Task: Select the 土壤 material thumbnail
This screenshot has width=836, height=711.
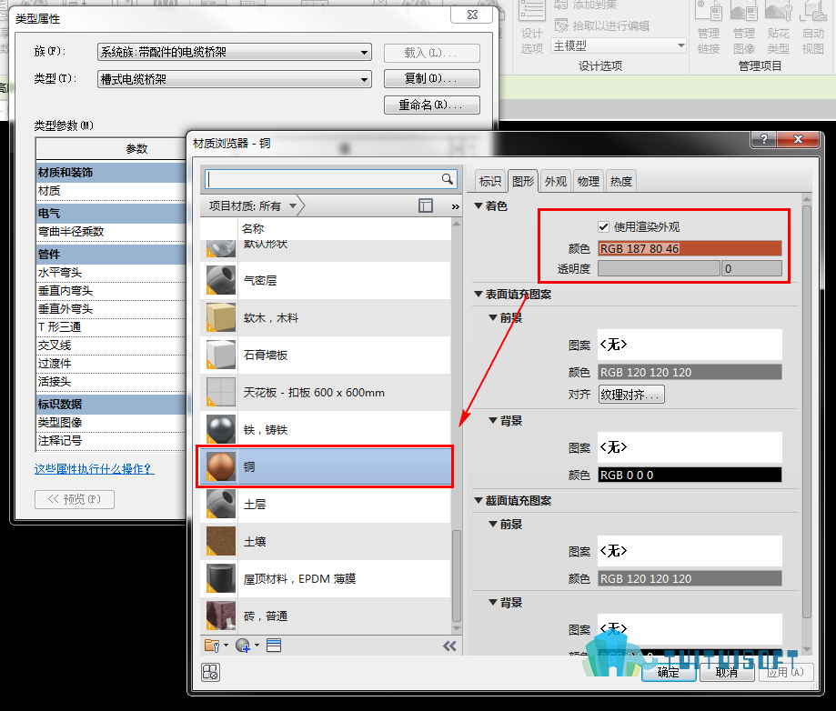Action: [x=221, y=542]
